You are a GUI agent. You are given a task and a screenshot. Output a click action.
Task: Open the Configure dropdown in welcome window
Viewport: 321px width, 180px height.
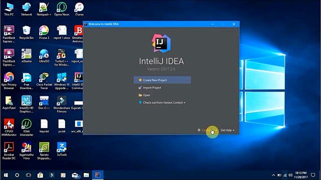coord(207,130)
